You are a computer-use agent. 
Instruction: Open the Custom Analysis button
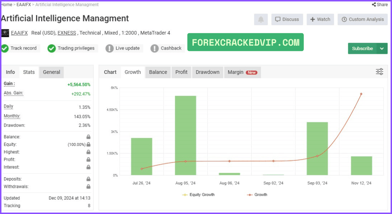coord(362,19)
